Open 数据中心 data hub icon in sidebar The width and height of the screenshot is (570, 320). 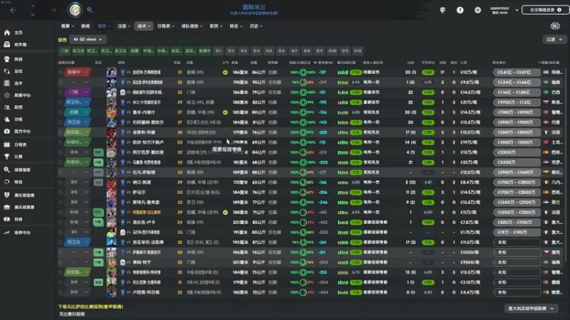(x=7, y=95)
